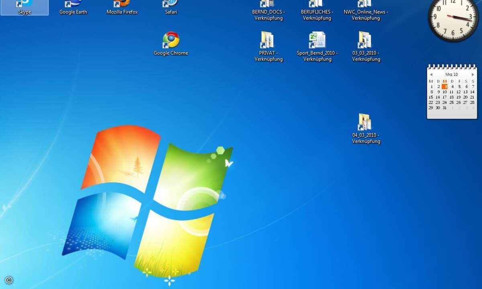Image resolution: width=482 pixels, height=289 pixels.
Task: Go to previous month in calendar gadget
Action: (x=431, y=75)
